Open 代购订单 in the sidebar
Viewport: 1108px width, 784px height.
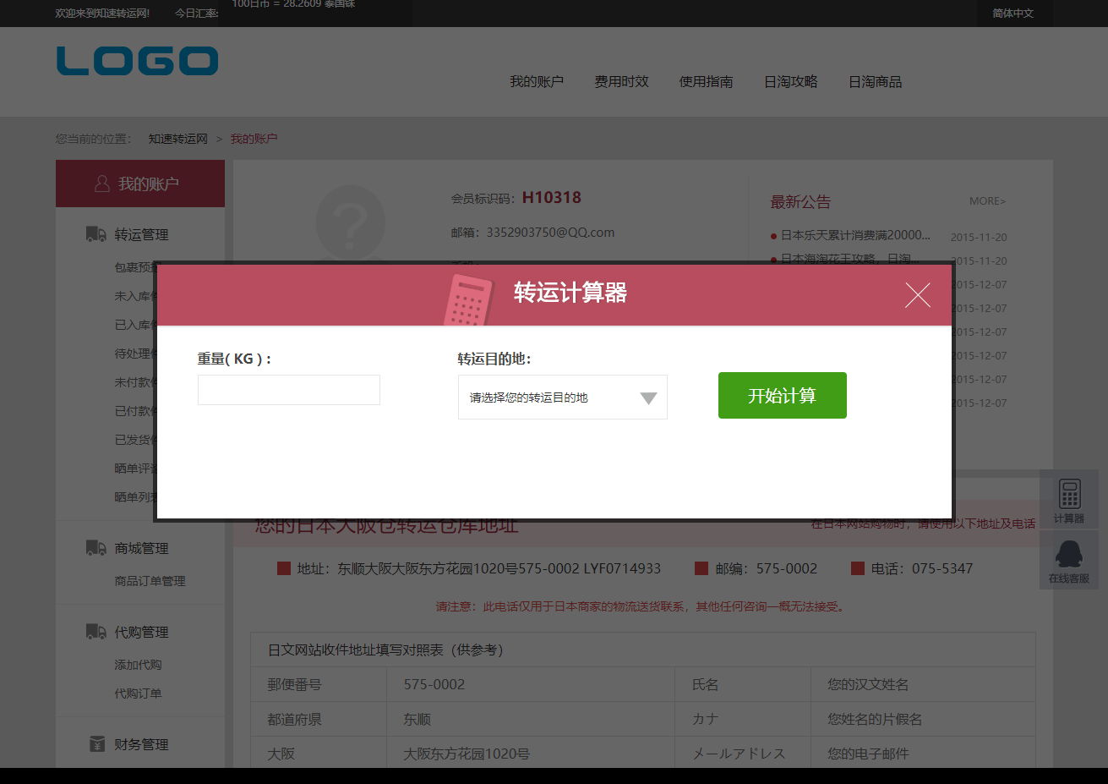click(138, 694)
